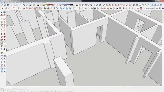Open the Окно menu
The image size is (164, 92).
32,3
